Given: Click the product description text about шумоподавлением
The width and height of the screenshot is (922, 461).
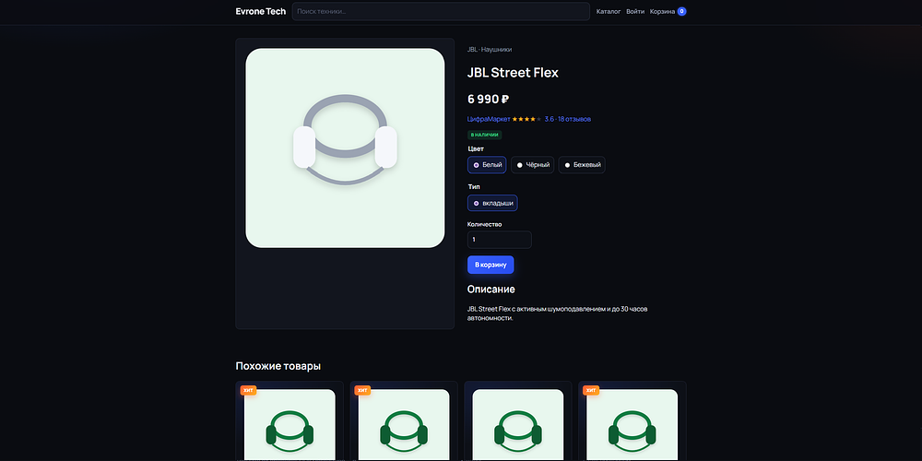Looking at the screenshot, I should (558, 313).
